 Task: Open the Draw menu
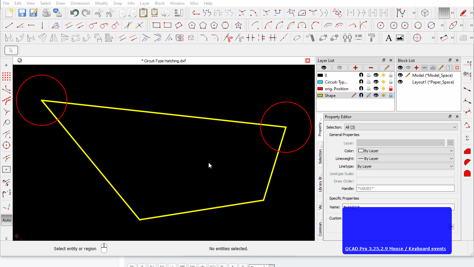point(61,3)
